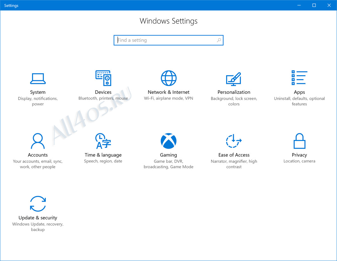The image size is (337, 261).
Task: Open the Network & Internet globe icon
Action: point(169,78)
